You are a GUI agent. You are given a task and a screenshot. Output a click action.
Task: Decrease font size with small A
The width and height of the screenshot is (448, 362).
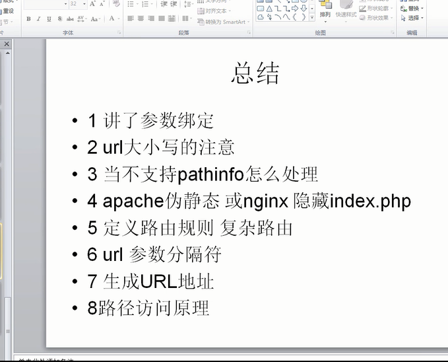click(x=102, y=4)
